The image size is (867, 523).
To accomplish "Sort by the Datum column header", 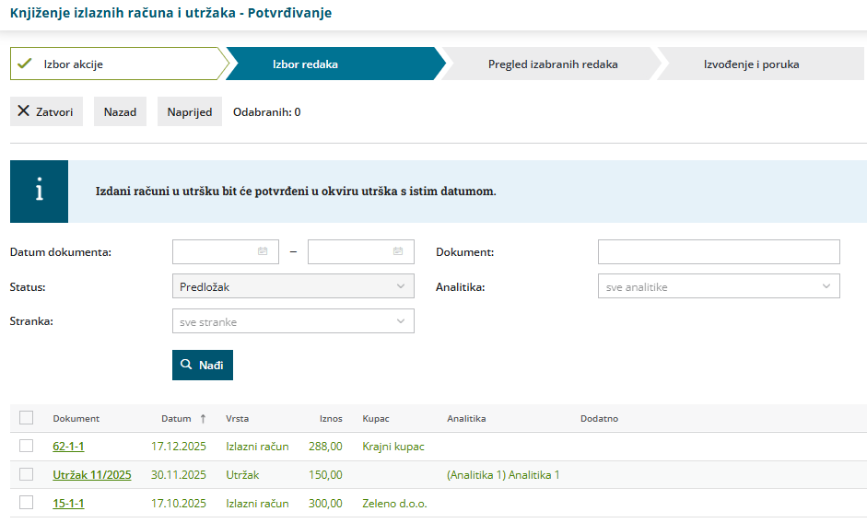I will 176,419.
